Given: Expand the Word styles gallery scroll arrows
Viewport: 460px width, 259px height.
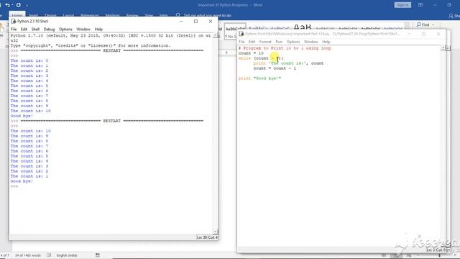Looking at the screenshot, I should click(407, 27).
